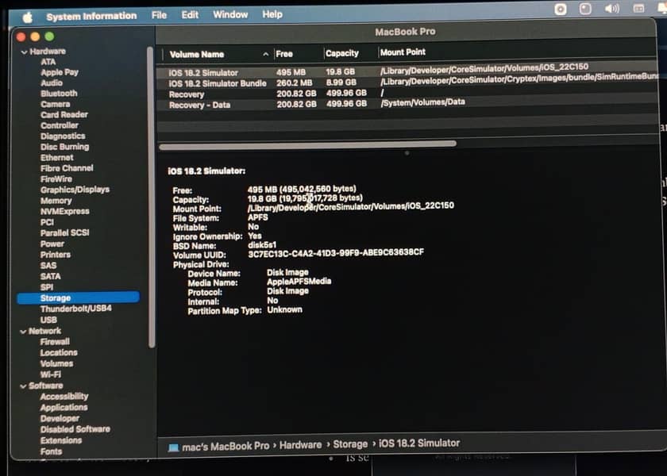Click the screen recording icon in menu bar

561,10
